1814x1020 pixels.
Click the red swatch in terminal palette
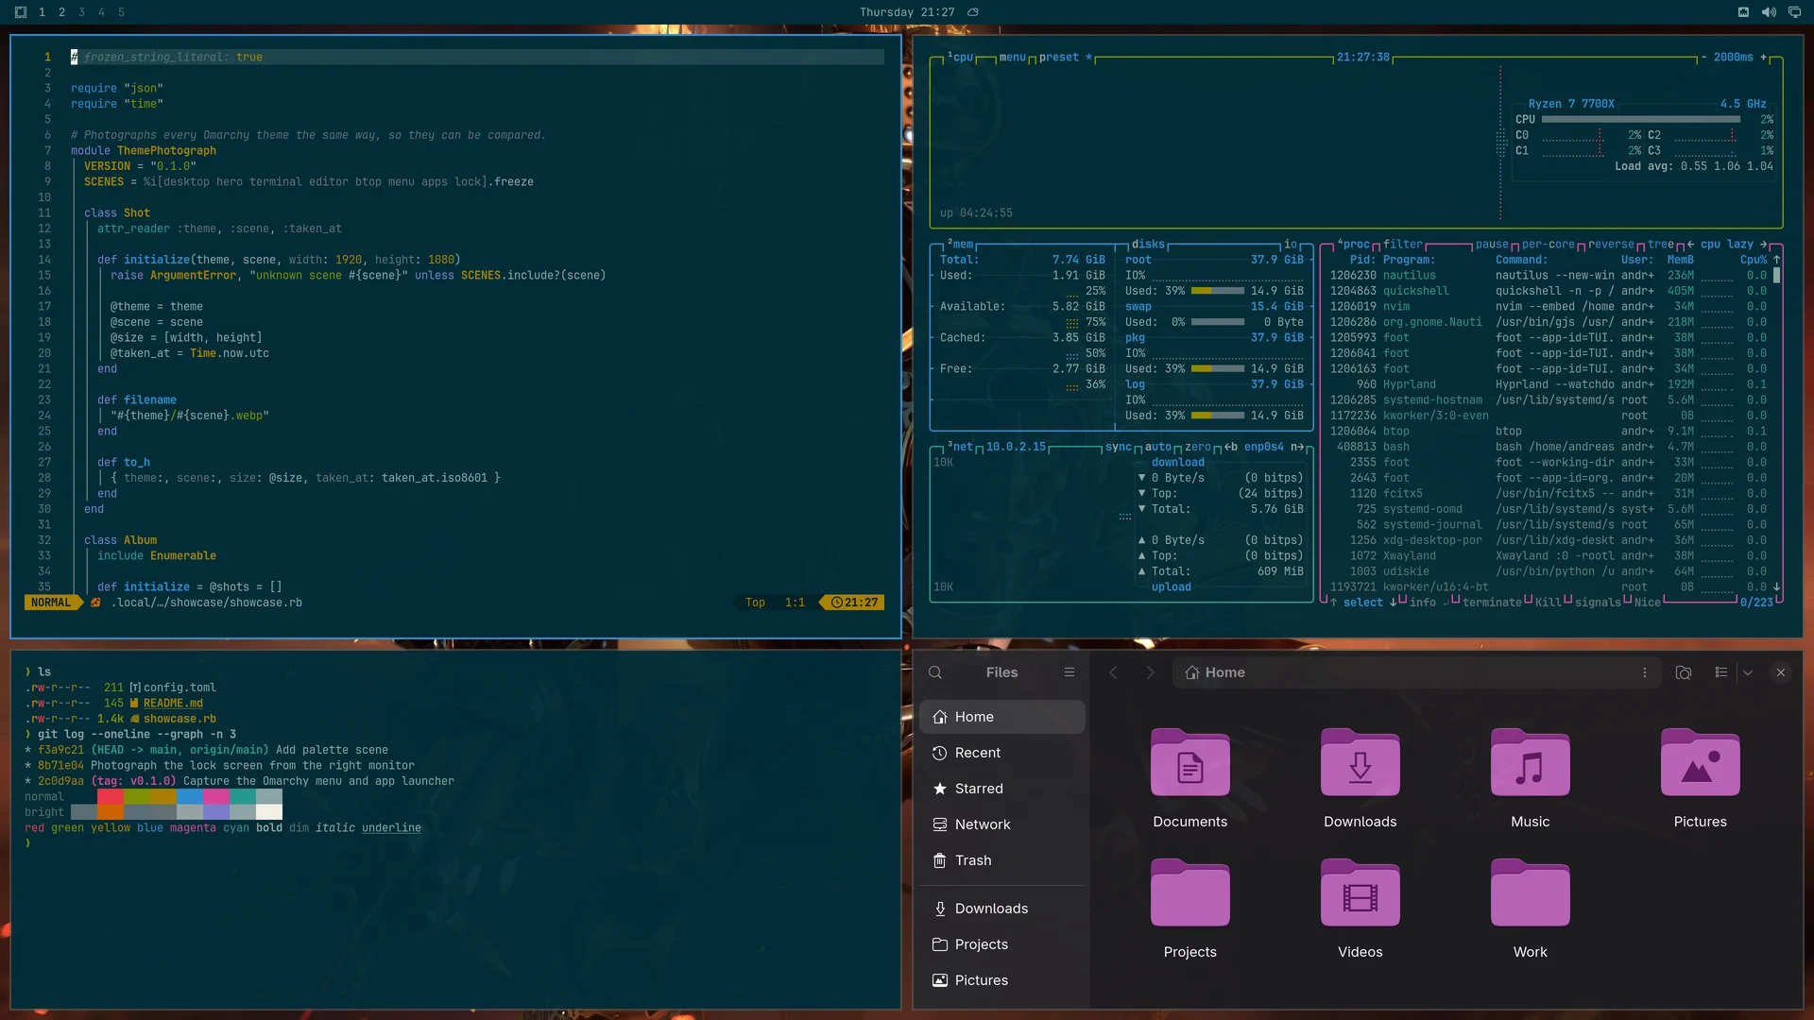click(111, 797)
